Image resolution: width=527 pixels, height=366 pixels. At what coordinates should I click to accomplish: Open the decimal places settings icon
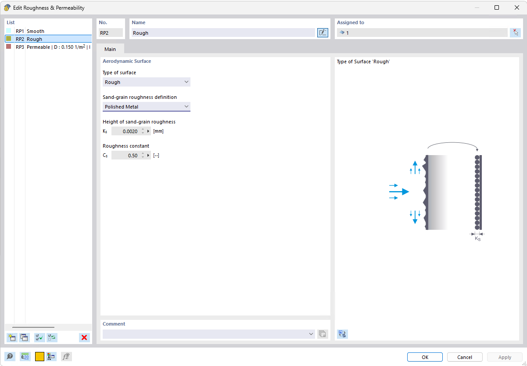[x=25, y=356]
